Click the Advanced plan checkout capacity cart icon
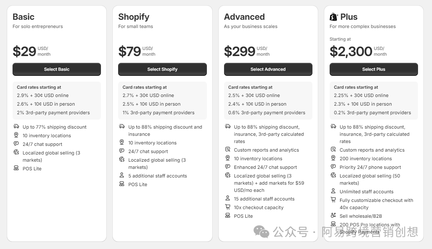Image resolution: width=432 pixels, height=249 pixels. (x=227, y=207)
